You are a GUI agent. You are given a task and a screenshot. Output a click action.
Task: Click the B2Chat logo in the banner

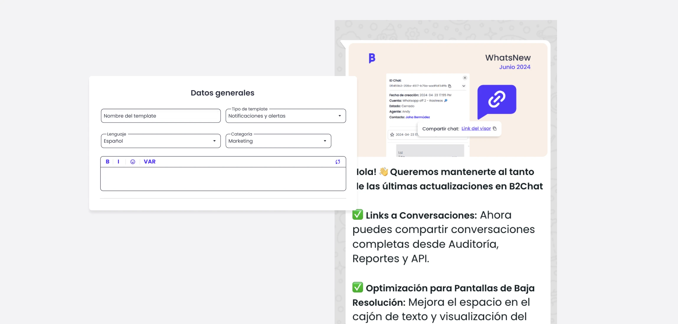[x=372, y=58]
